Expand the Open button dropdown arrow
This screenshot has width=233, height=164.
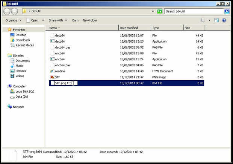pyautogui.click(x=43, y=20)
